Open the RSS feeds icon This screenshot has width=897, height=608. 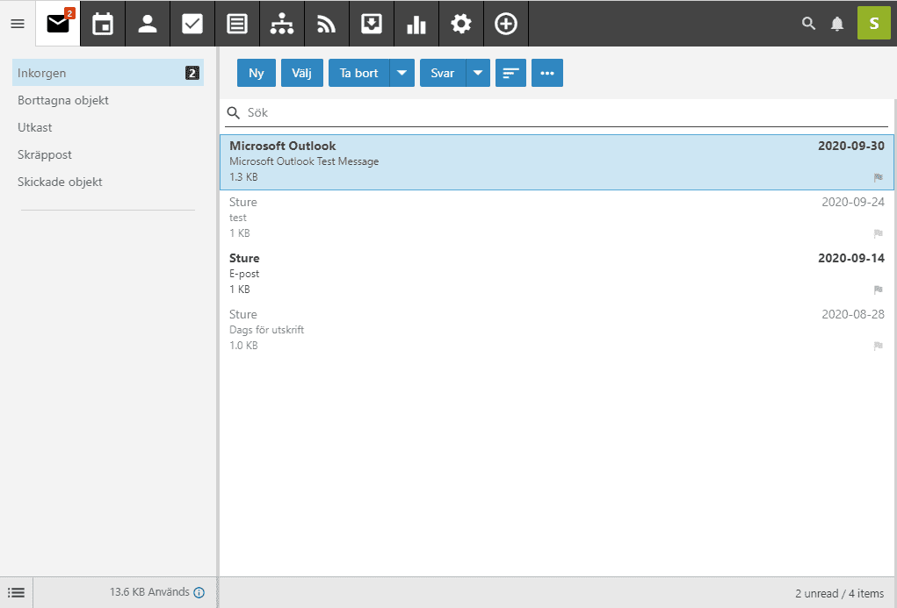tap(327, 24)
